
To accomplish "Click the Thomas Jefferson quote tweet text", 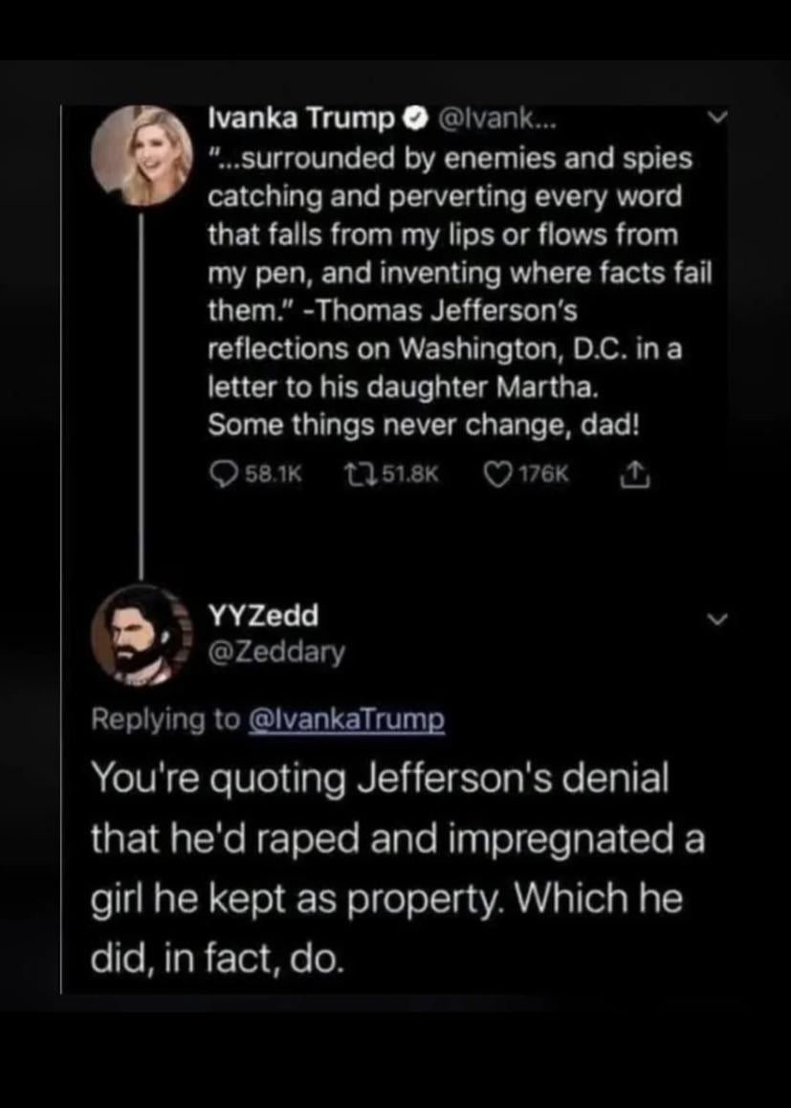I will [x=450, y=273].
